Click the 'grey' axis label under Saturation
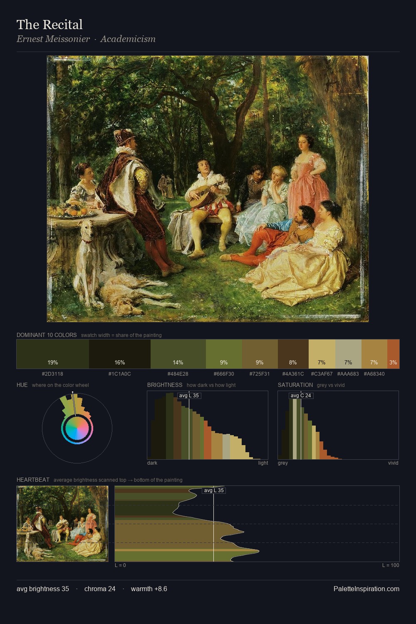The image size is (416, 624). point(283,463)
